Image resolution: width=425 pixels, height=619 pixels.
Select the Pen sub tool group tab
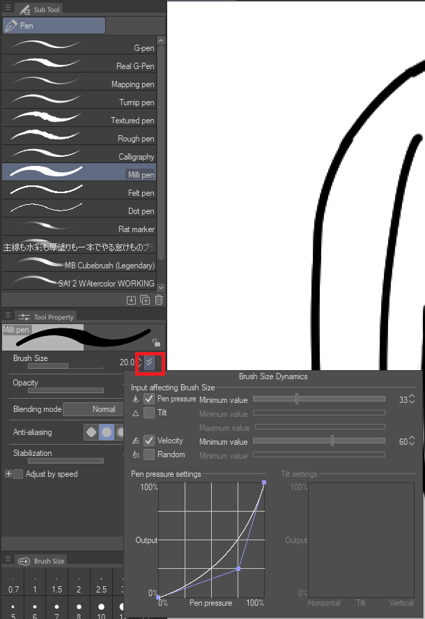tap(54, 26)
